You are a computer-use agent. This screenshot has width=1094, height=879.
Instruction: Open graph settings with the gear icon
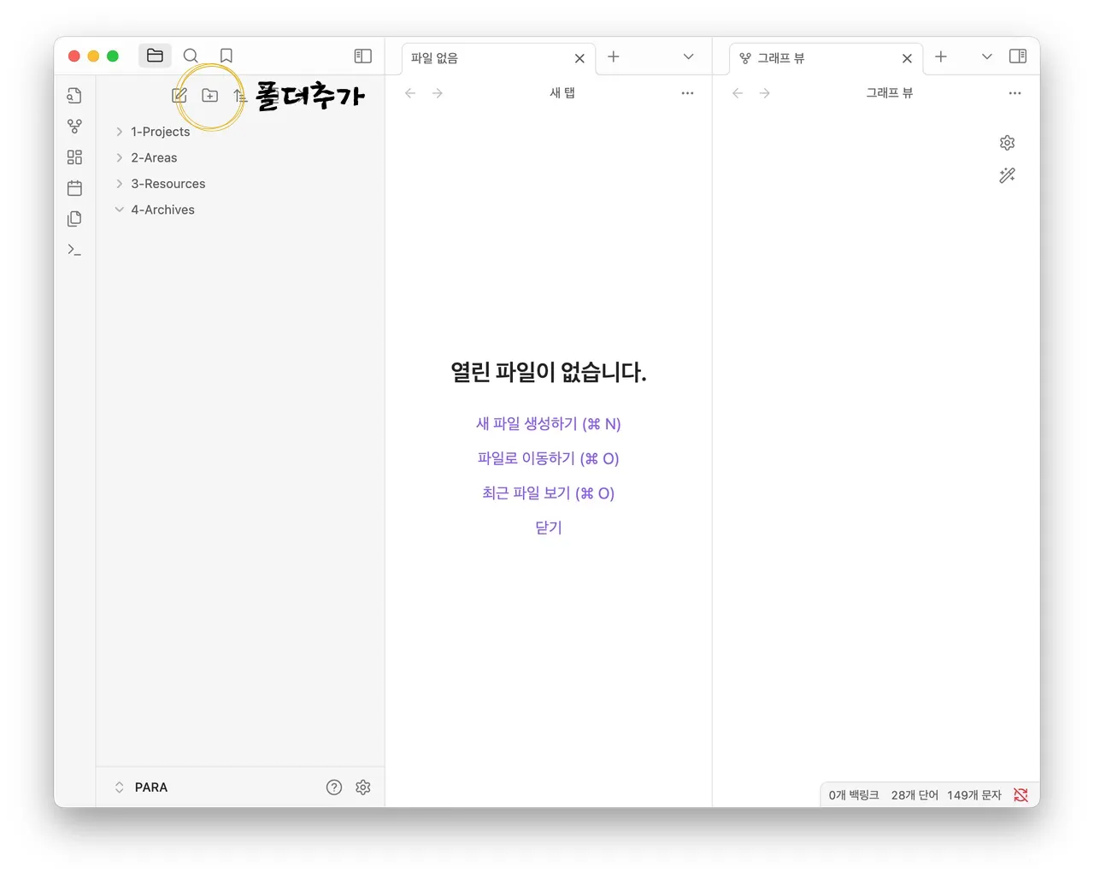[x=1007, y=142]
